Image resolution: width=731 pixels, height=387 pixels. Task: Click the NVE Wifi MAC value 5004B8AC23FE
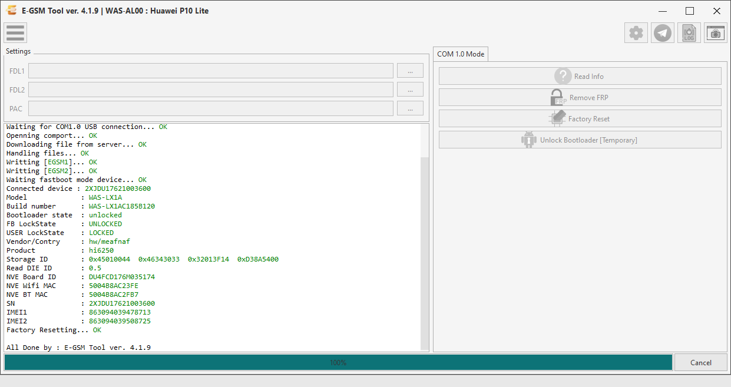(x=114, y=286)
